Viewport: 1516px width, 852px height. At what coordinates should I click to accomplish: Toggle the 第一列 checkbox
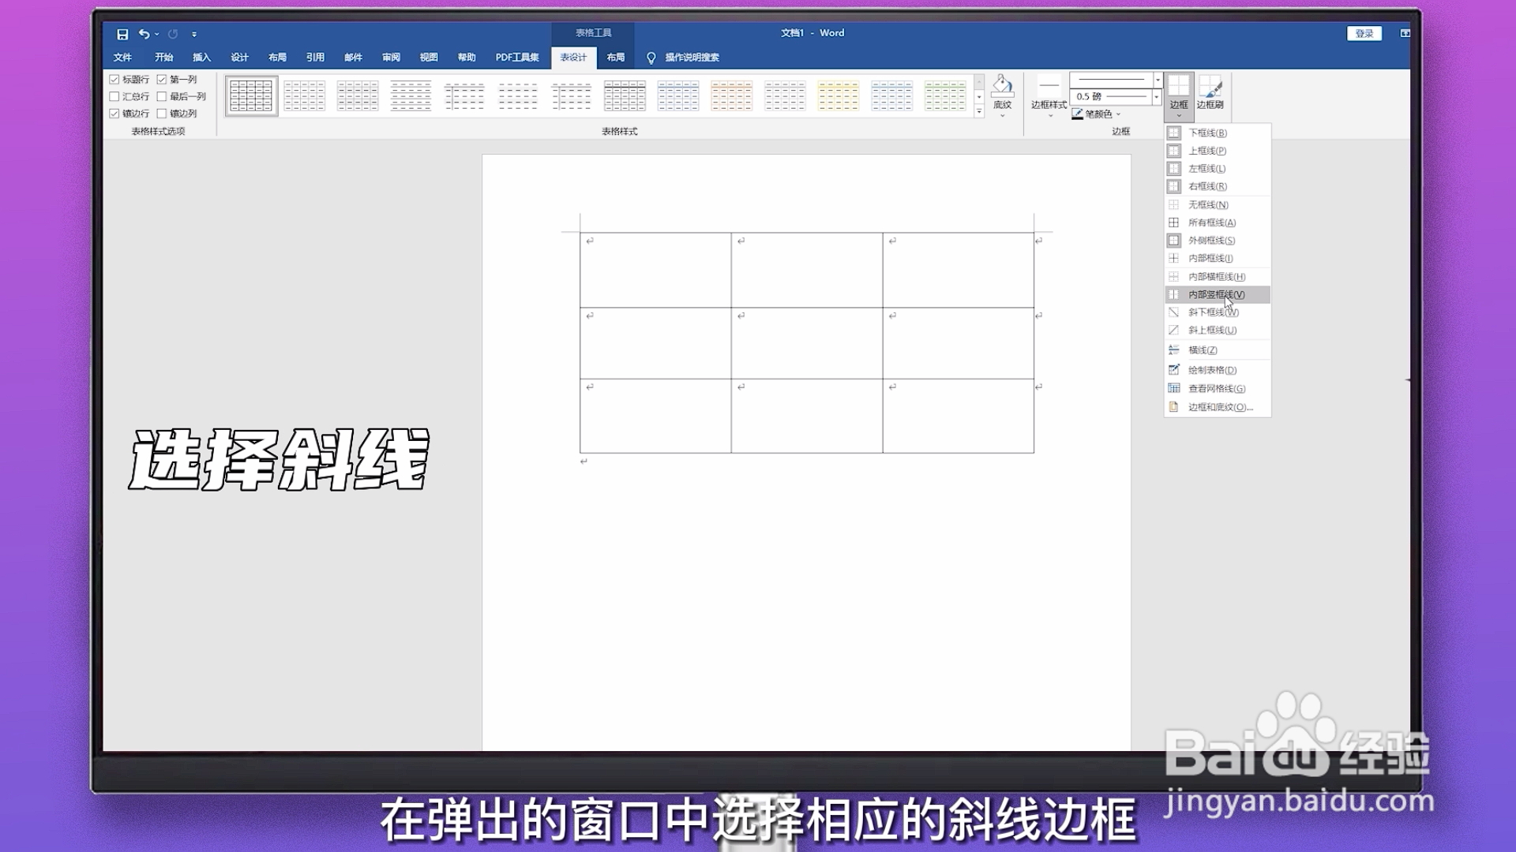tap(162, 80)
